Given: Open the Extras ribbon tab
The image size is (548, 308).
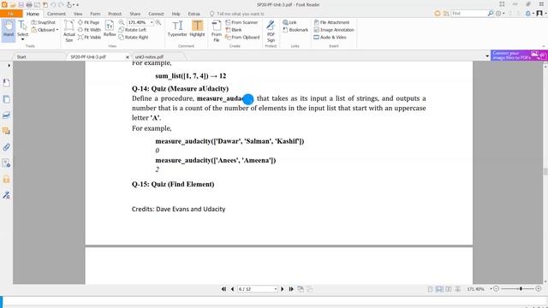Looking at the screenshot, I should [x=194, y=14].
